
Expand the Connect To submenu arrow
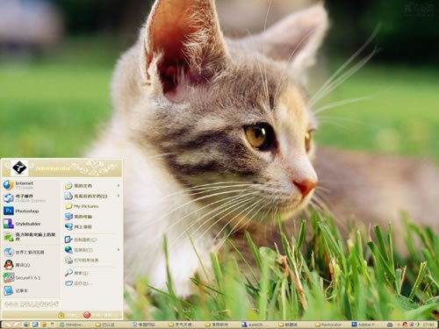(119, 250)
